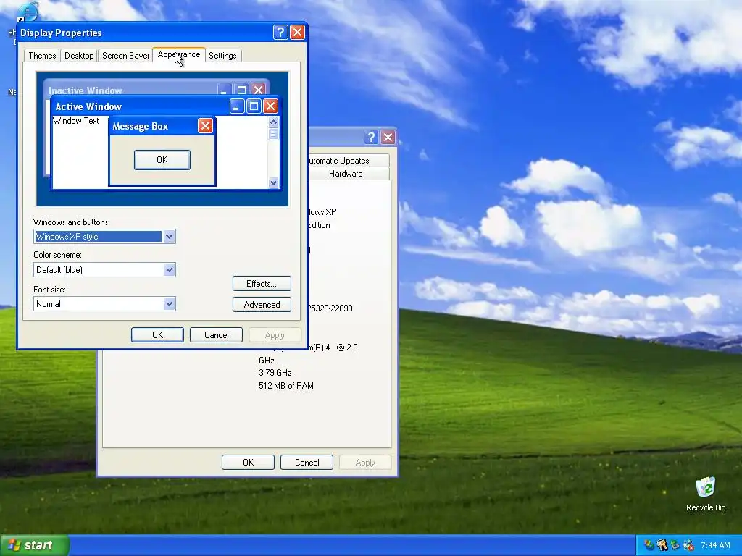This screenshot has height=556, width=742.
Task: Open the Screen Saver tab
Action: click(125, 55)
